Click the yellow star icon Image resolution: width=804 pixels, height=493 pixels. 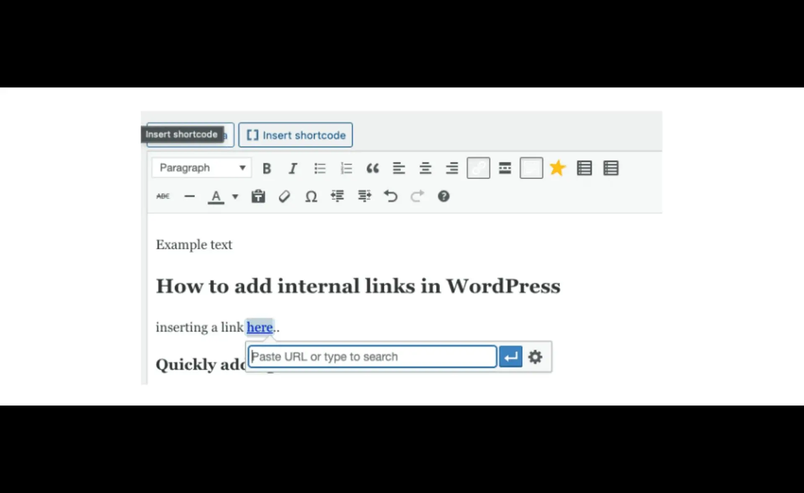click(558, 168)
